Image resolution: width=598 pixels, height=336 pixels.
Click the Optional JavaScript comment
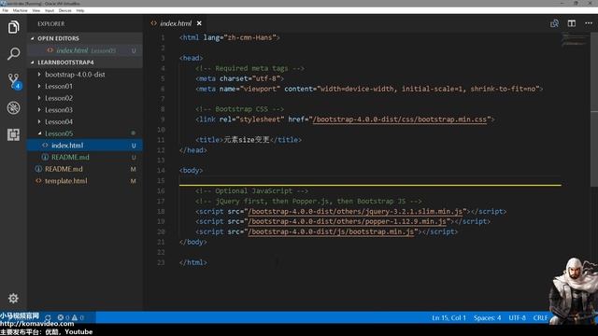pyautogui.click(x=251, y=190)
